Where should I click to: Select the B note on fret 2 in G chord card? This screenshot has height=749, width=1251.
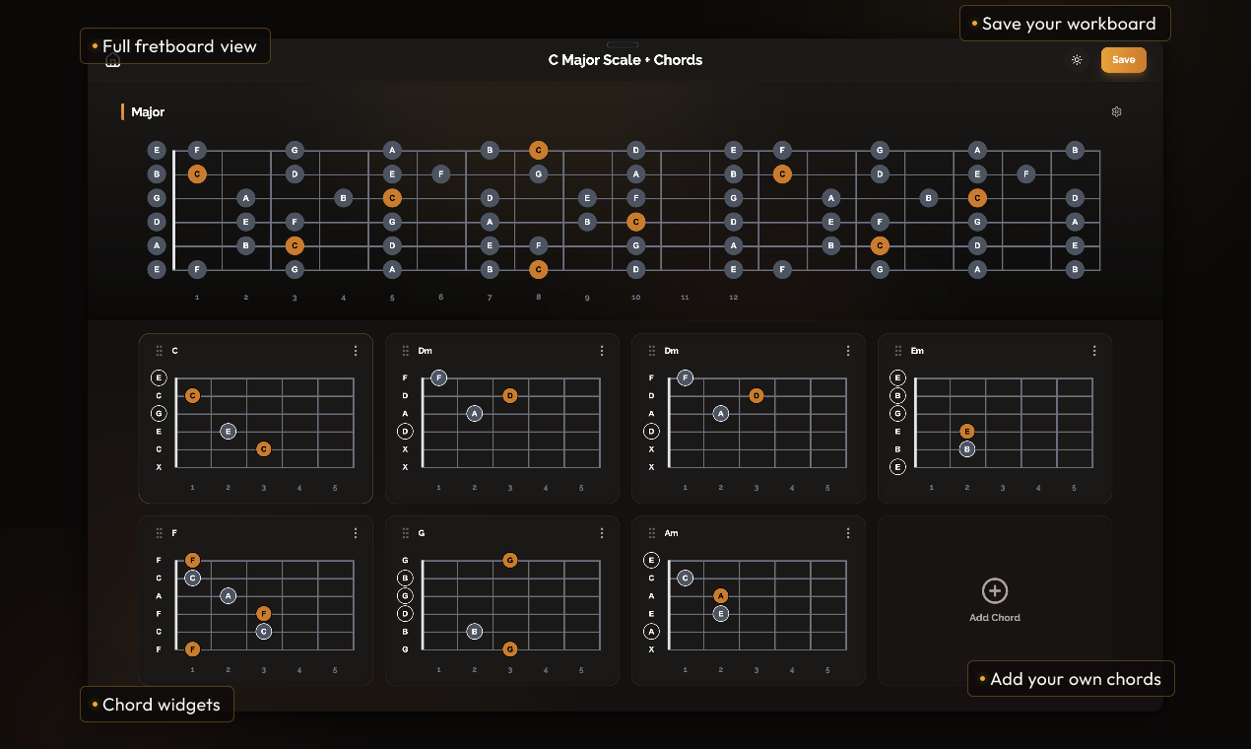475,632
